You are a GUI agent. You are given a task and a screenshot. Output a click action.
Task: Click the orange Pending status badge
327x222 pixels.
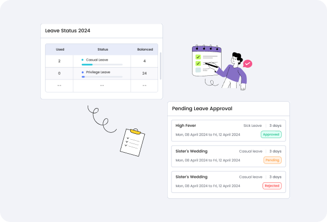[272, 160]
